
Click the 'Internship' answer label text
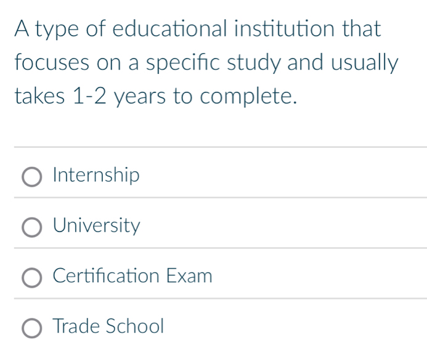[97, 176]
